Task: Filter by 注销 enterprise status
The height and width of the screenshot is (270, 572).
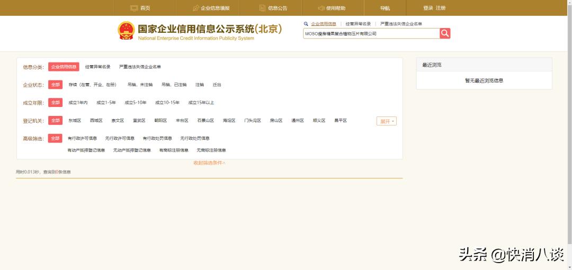Action: click(200, 85)
